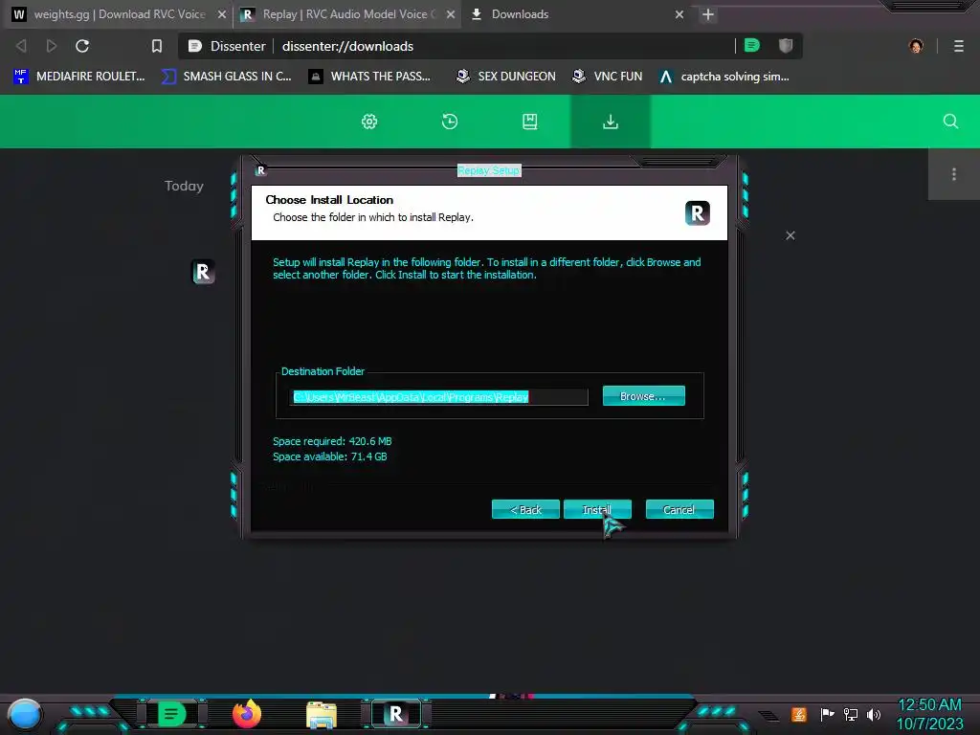Open the user profile avatar
Screen dimensions: 980x735
tap(916, 46)
